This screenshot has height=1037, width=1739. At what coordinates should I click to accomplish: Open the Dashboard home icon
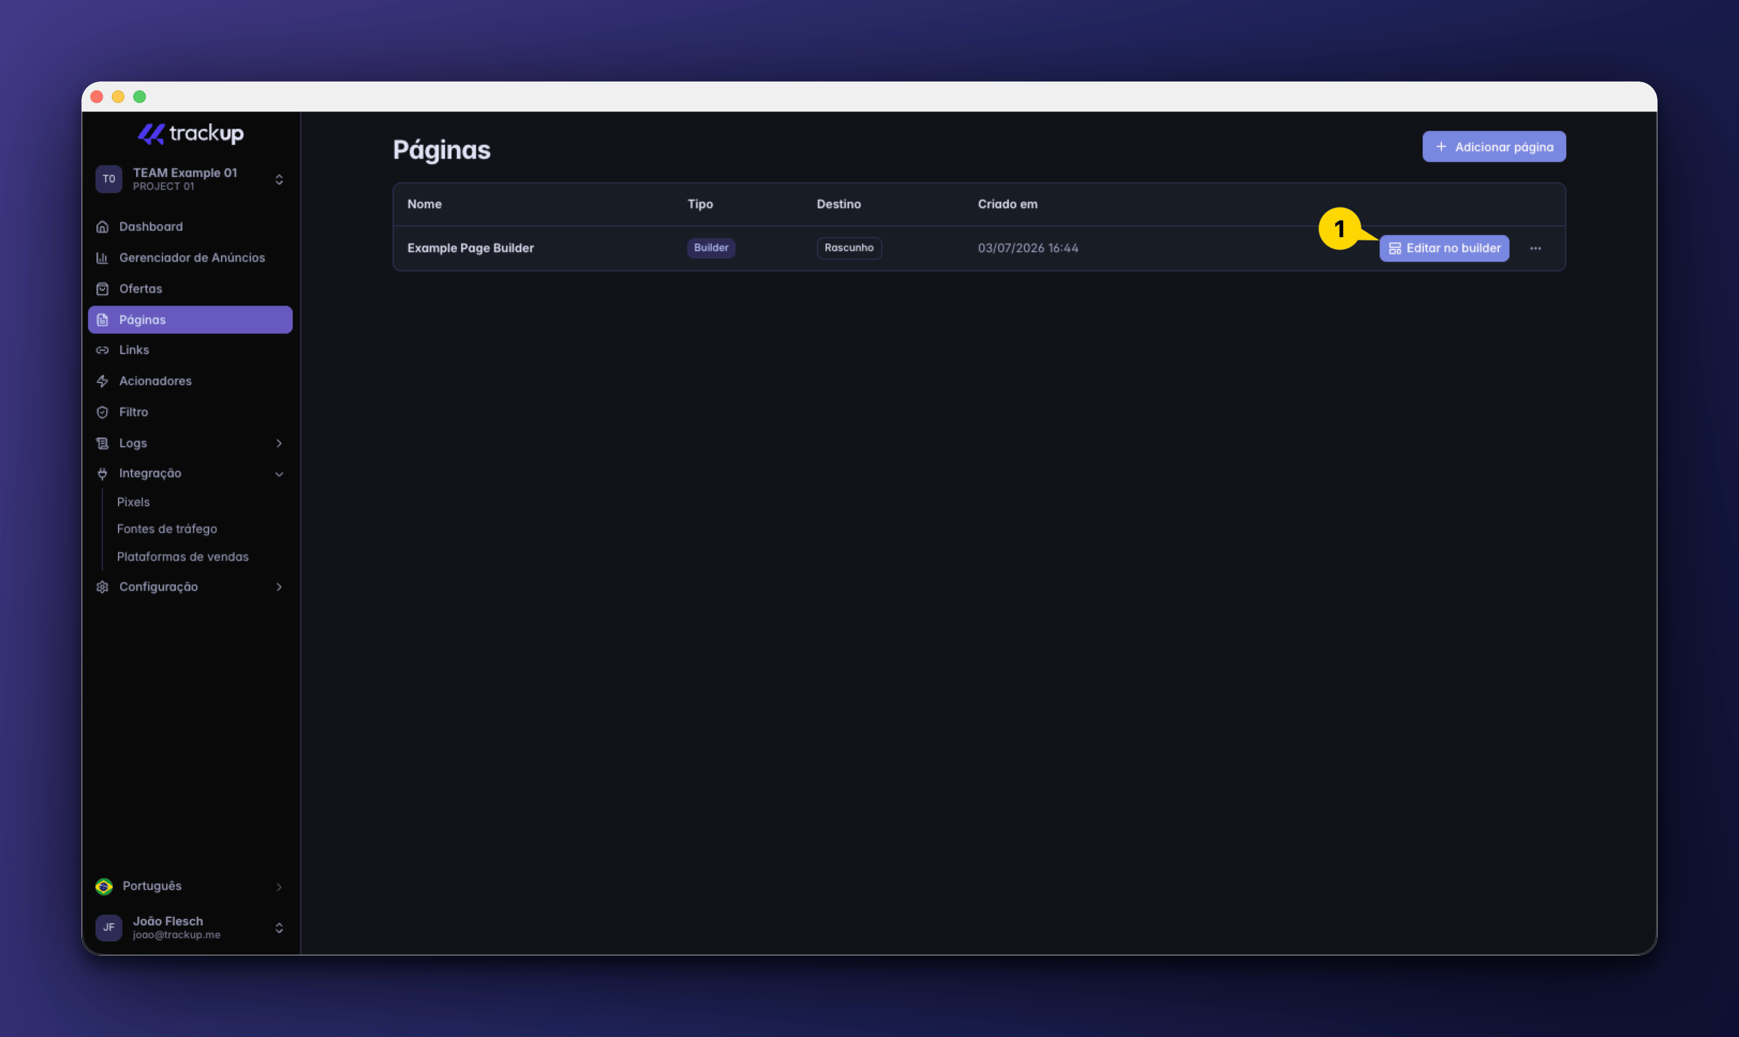pyautogui.click(x=102, y=226)
